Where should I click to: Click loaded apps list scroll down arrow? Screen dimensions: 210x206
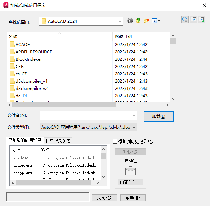(x=103, y=177)
